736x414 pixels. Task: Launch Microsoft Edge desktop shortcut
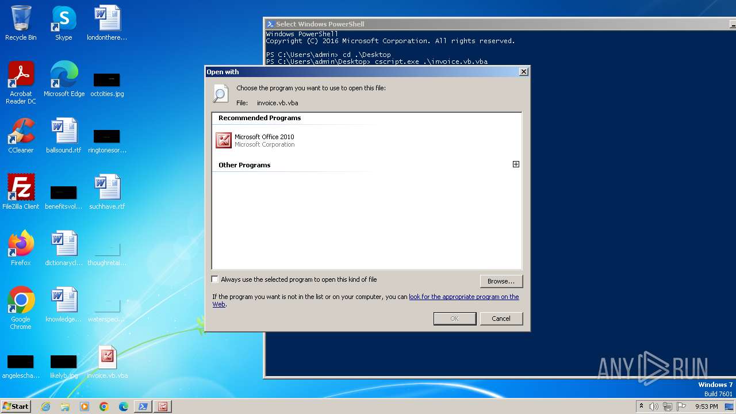64,79
